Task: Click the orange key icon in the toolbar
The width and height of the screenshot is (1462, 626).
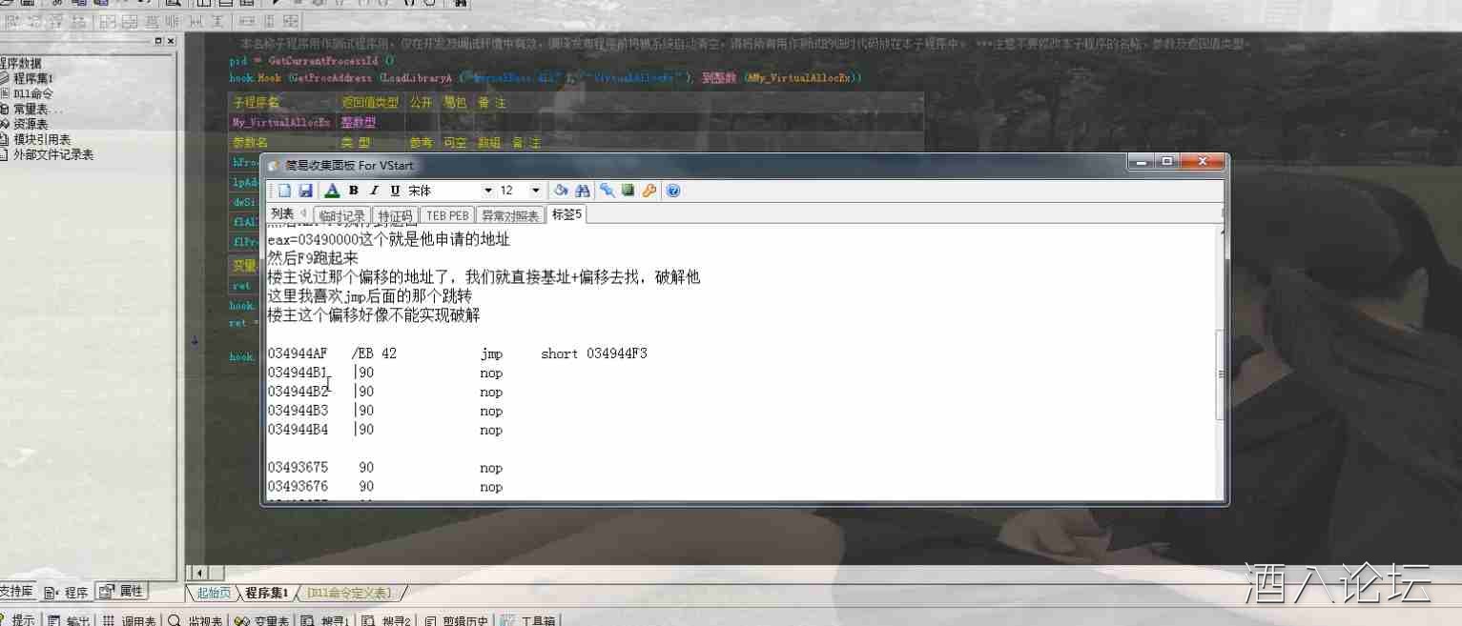Action: pyautogui.click(x=649, y=191)
